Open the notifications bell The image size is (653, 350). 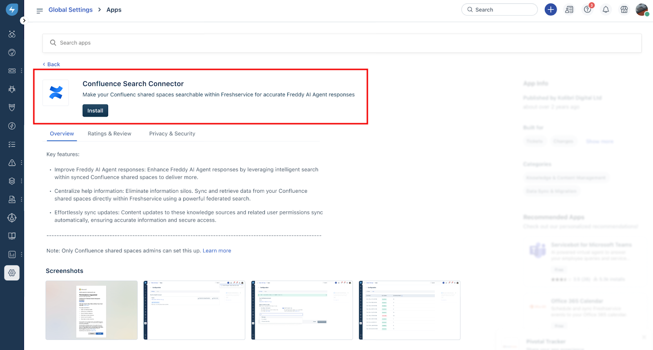(606, 9)
